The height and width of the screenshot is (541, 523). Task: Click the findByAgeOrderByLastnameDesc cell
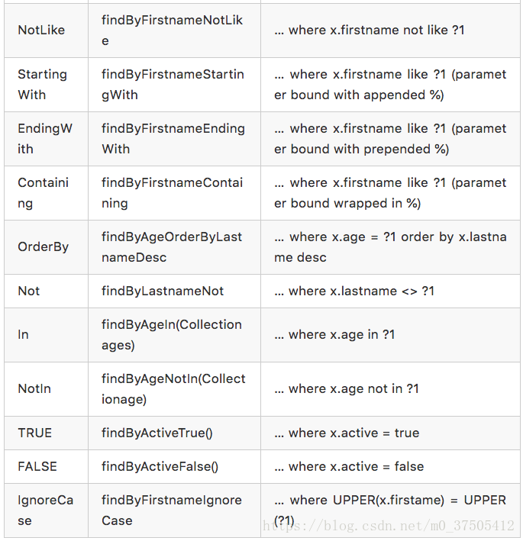(174, 247)
